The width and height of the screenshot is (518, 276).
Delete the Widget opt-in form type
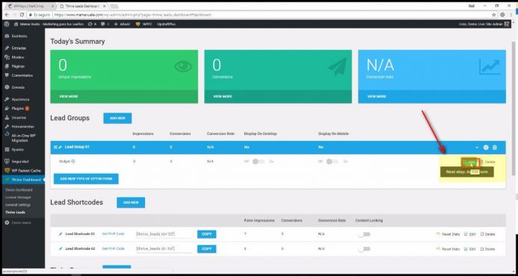point(487,162)
